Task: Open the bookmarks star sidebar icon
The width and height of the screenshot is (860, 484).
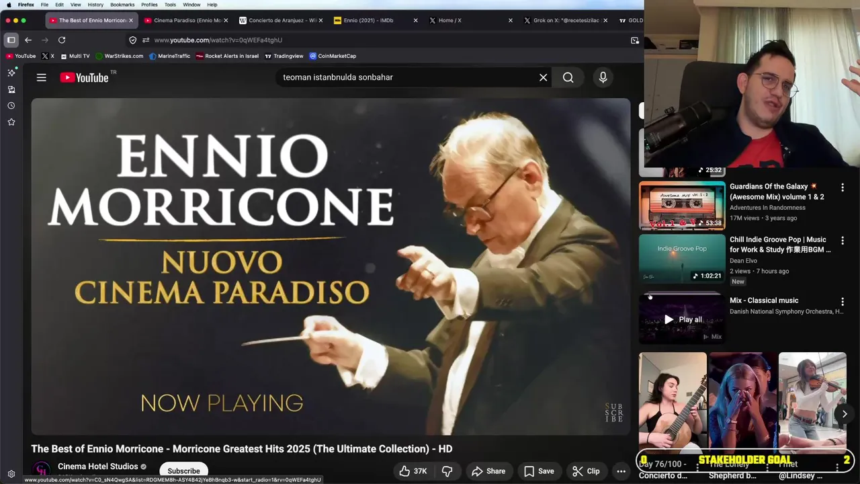Action: pyautogui.click(x=11, y=122)
